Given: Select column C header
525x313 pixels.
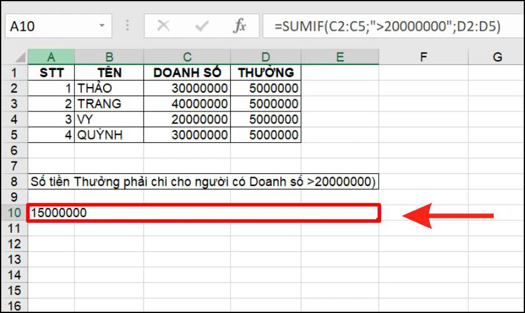Looking at the screenshot, I should (187, 57).
